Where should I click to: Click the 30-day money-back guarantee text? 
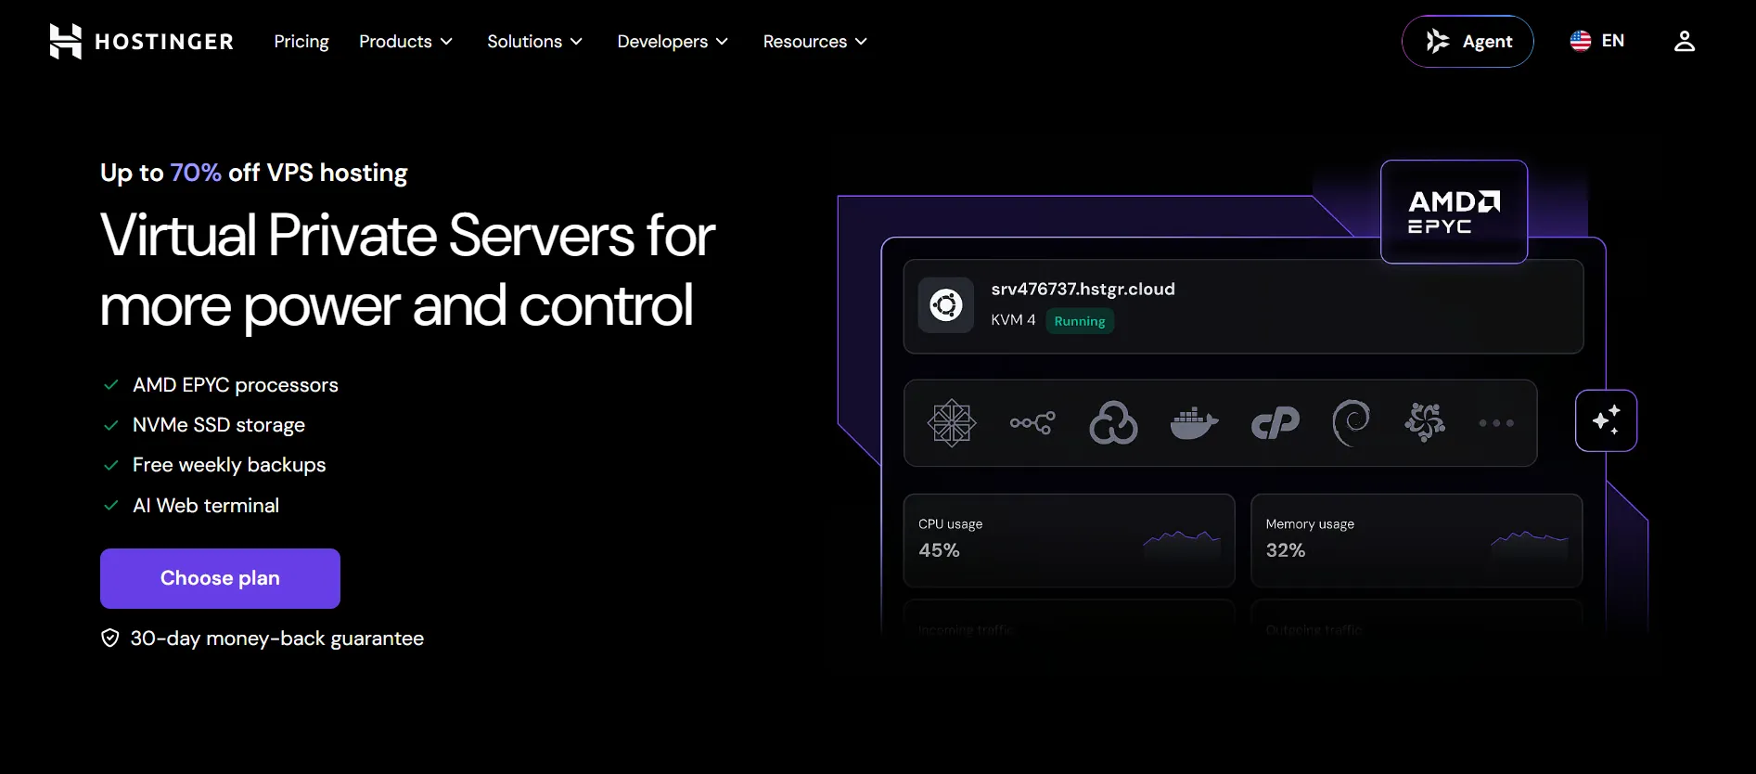(277, 639)
